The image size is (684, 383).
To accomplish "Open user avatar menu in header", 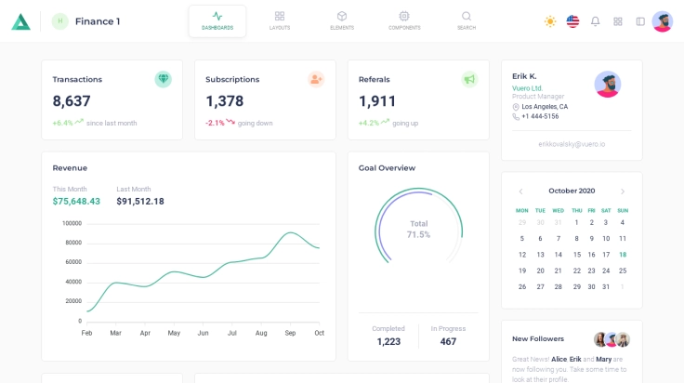I will point(663,21).
